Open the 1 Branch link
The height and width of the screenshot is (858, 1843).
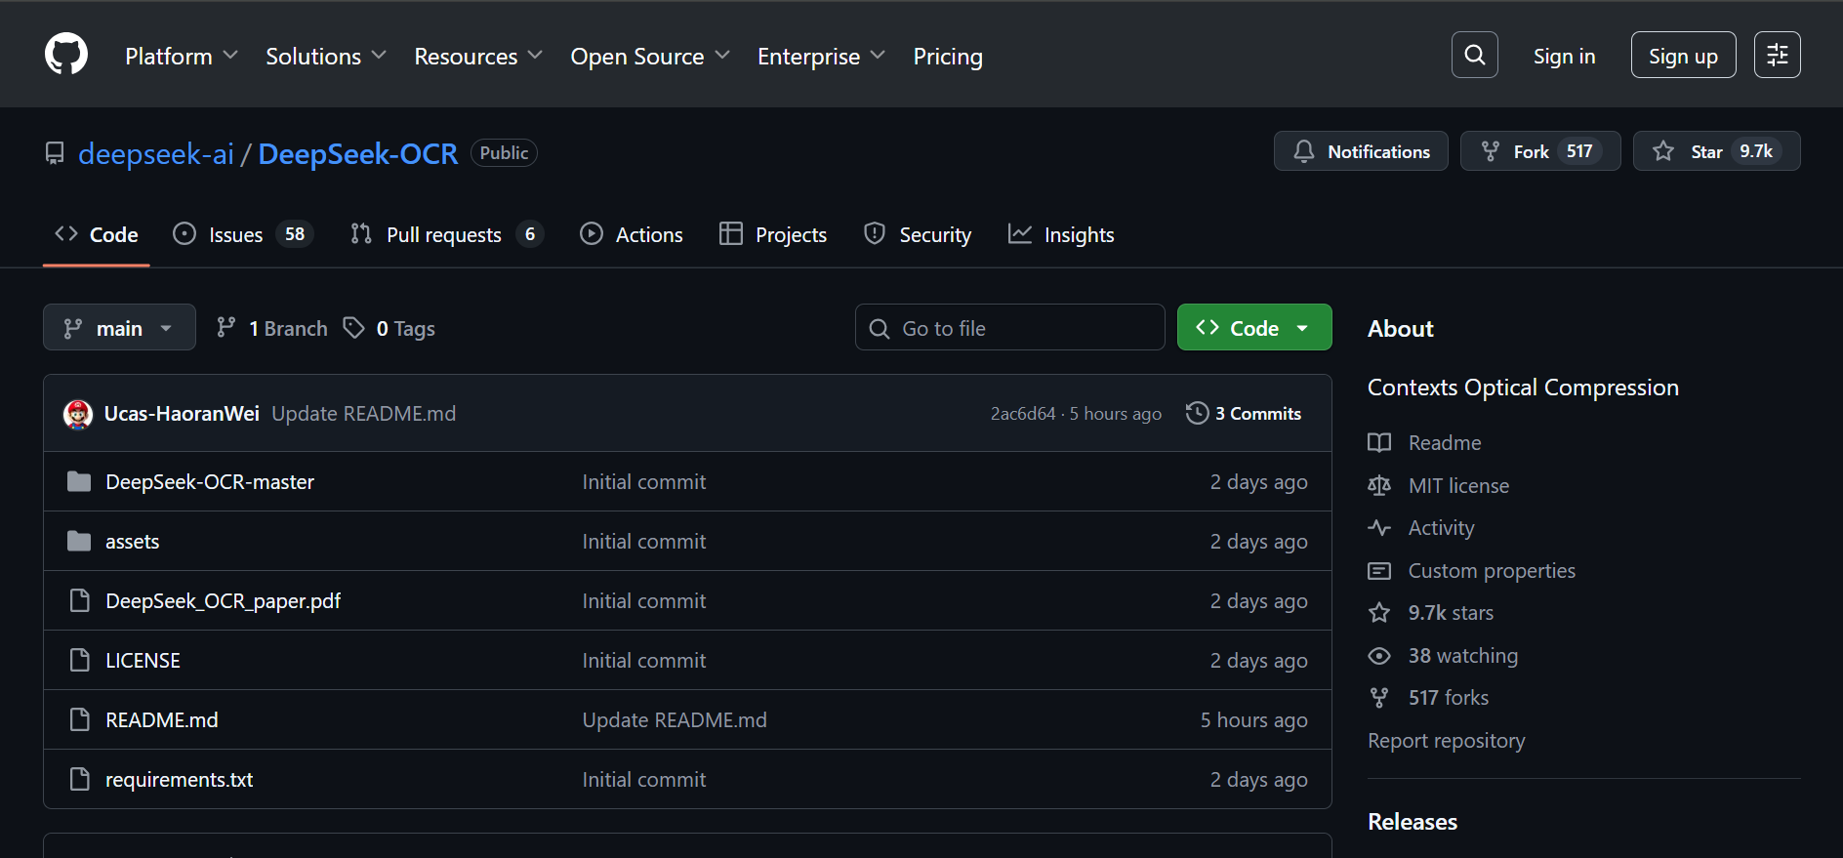(271, 328)
